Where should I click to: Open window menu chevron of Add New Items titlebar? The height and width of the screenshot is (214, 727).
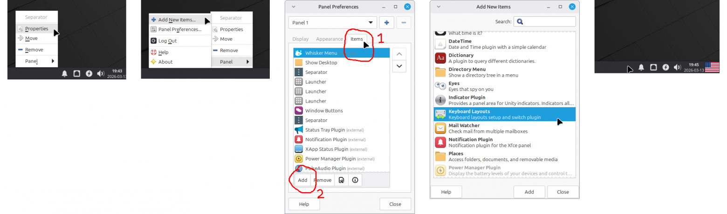point(438,6)
